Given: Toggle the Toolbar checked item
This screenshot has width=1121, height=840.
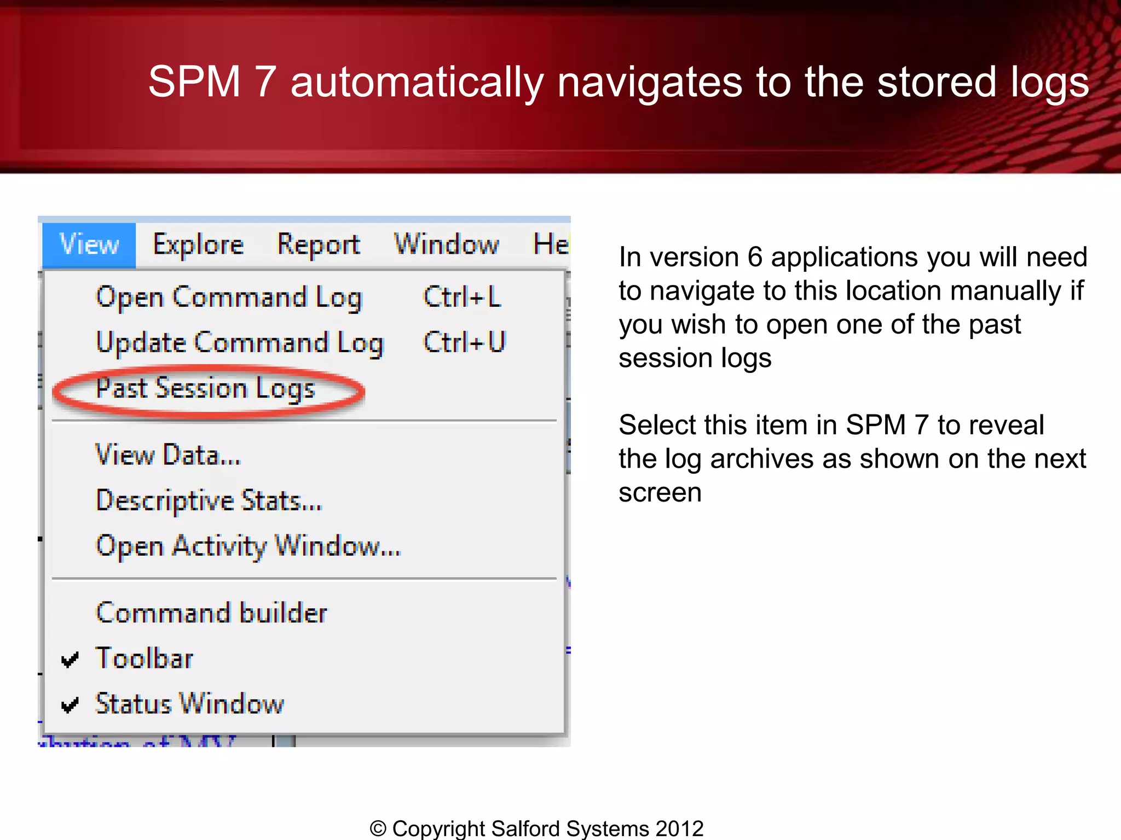Looking at the screenshot, I should tap(304, 658).
